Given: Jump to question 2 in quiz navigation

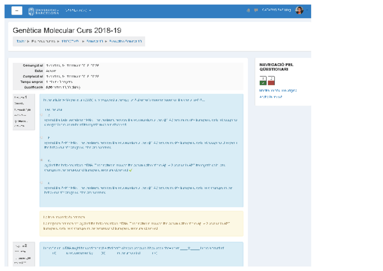Looking at the screenshot, I should point(271,81).
